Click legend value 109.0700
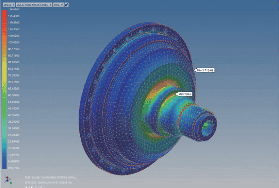Screen dimensions: 279x188 point(14,36)
